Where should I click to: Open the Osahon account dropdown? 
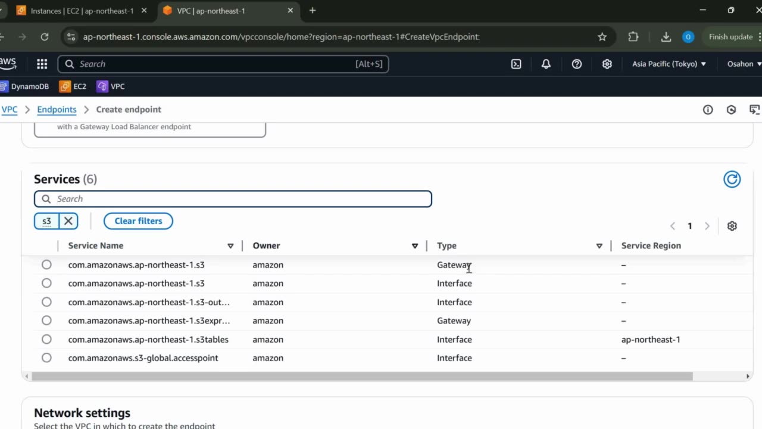(x=744, y=64)
